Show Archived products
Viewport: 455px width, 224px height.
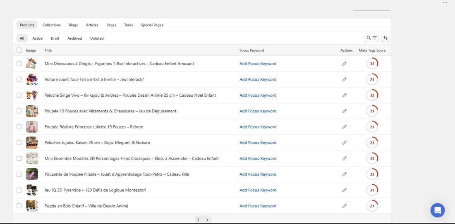74,38
